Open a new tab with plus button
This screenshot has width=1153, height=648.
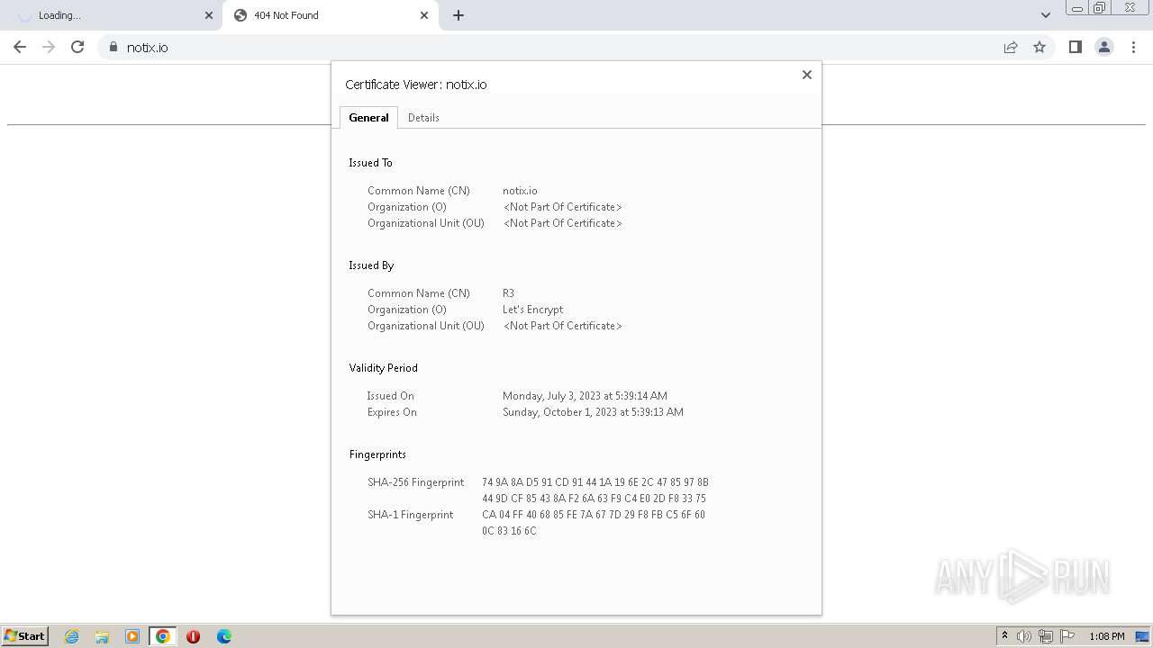pyautogui.click(x=458, y=15)
